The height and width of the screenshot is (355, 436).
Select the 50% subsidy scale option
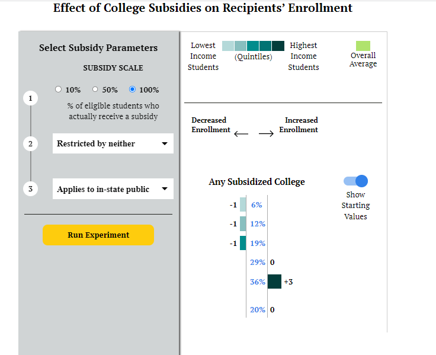point(95,89)
